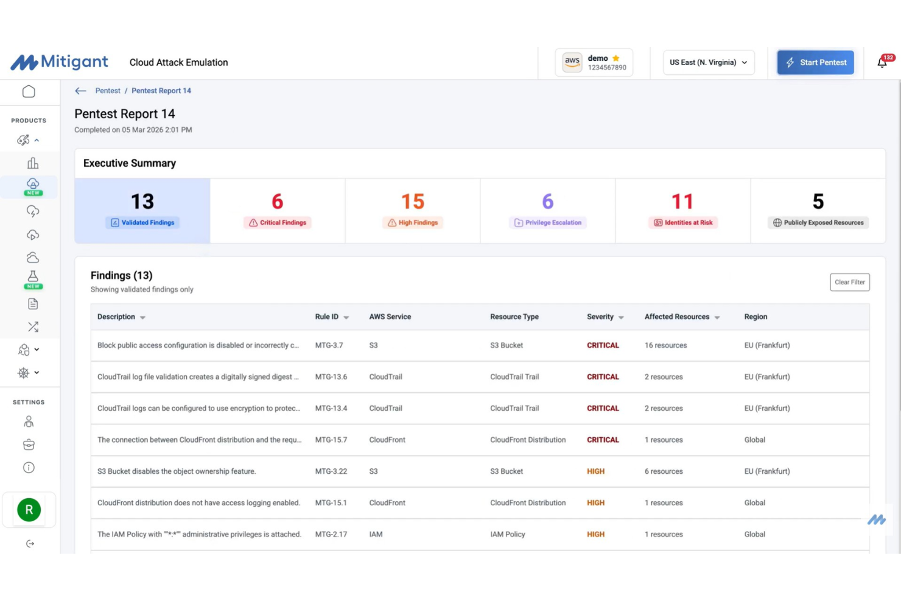
Task: Open notifications bell with 132 badge
Action: click(882, 62)
